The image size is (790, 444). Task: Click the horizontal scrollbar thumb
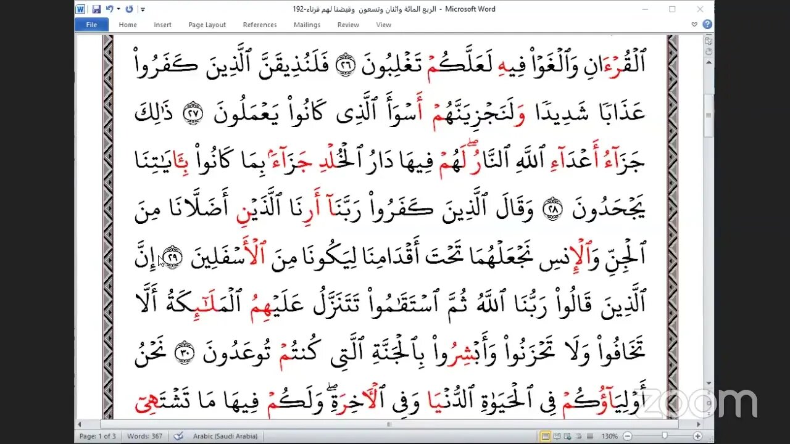pos(389,424)
